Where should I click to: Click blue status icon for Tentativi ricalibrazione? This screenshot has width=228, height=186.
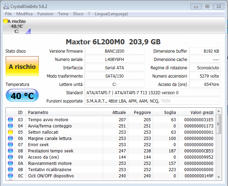point(10,169)
